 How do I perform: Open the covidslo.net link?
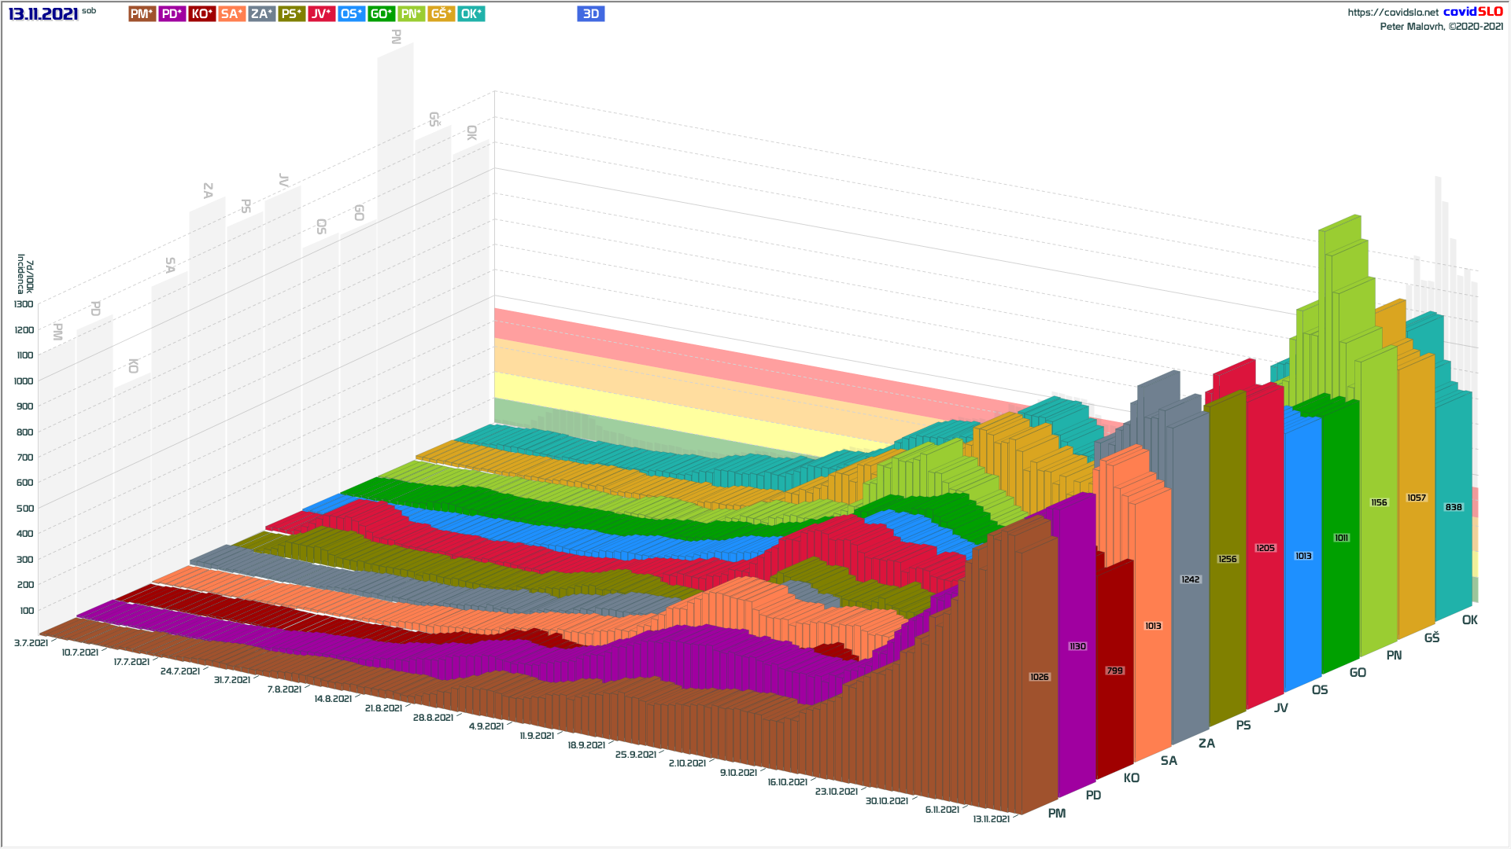(x=1392, y=13)
